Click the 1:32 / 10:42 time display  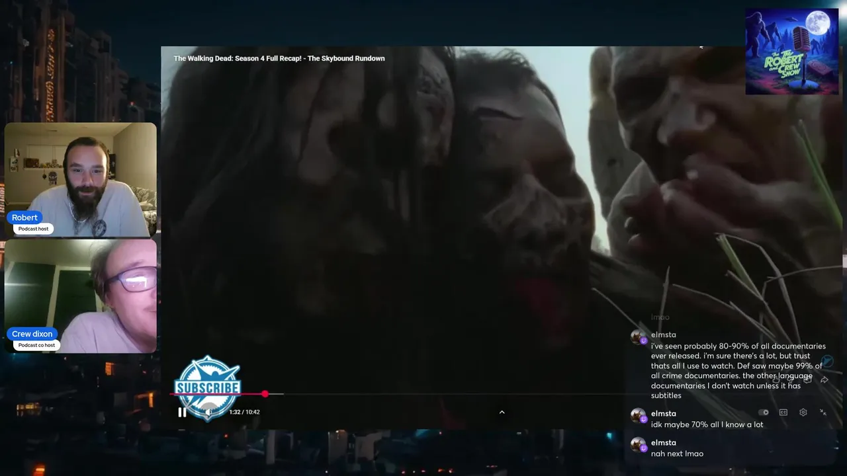(244, 412)
